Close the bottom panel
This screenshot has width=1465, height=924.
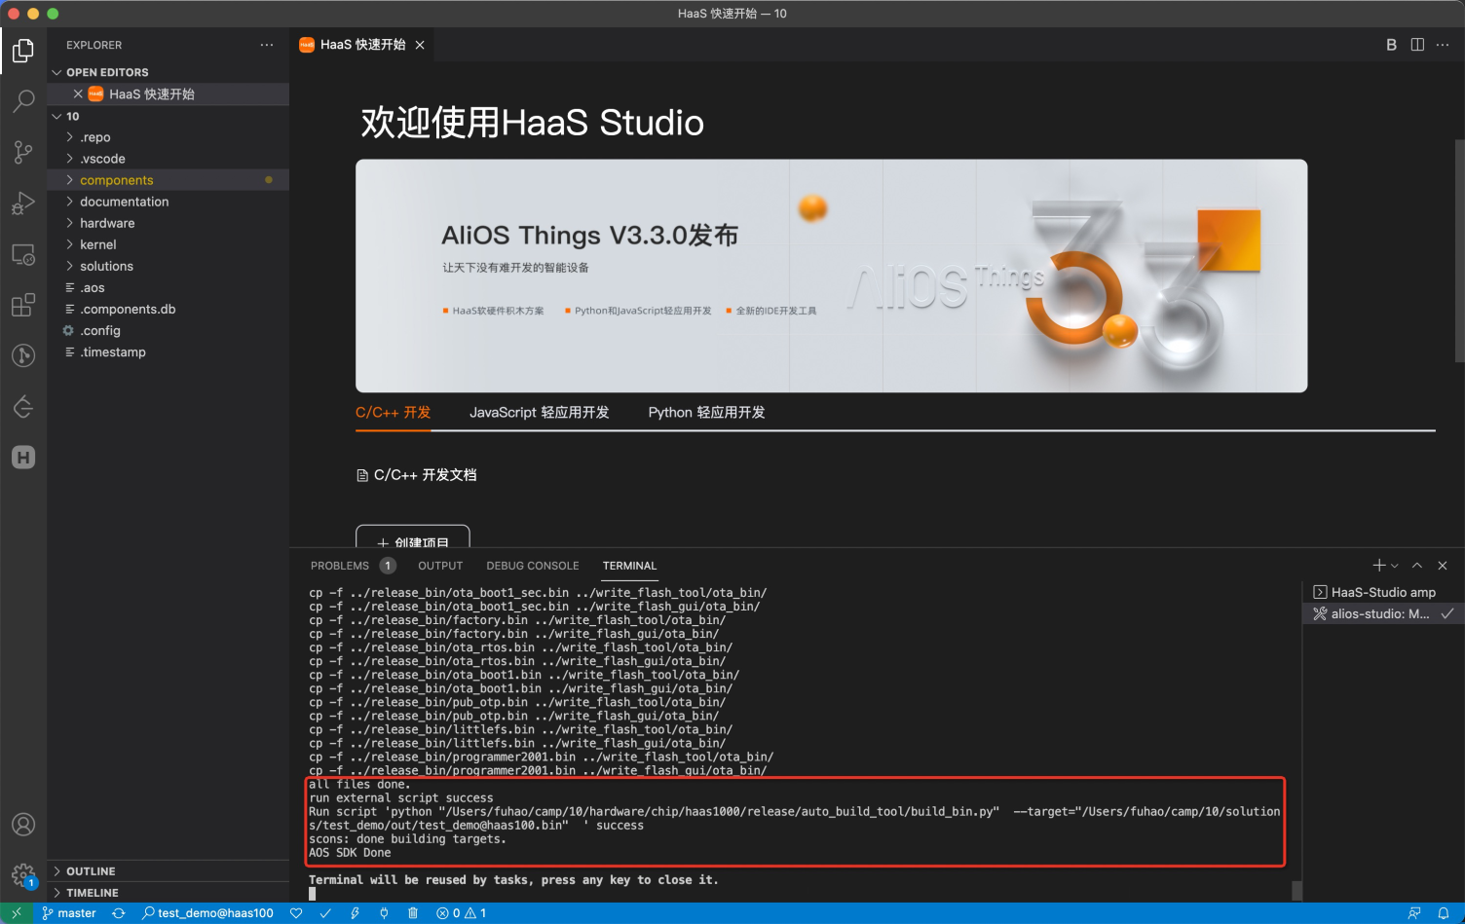(x=1443, y=566)
